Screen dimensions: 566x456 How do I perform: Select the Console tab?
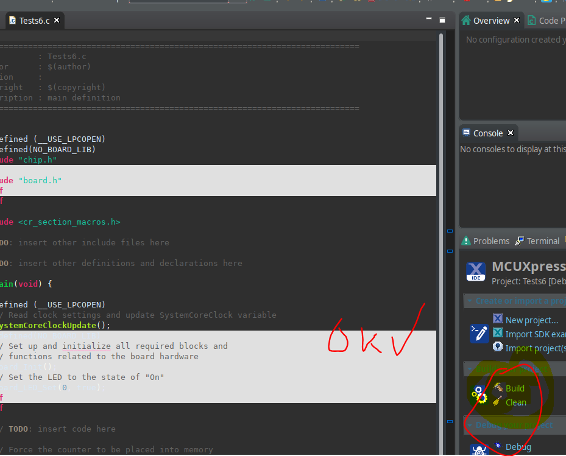tap(488, 133)
